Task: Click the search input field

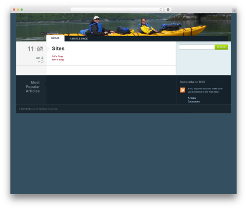Action: pos(197,47)
